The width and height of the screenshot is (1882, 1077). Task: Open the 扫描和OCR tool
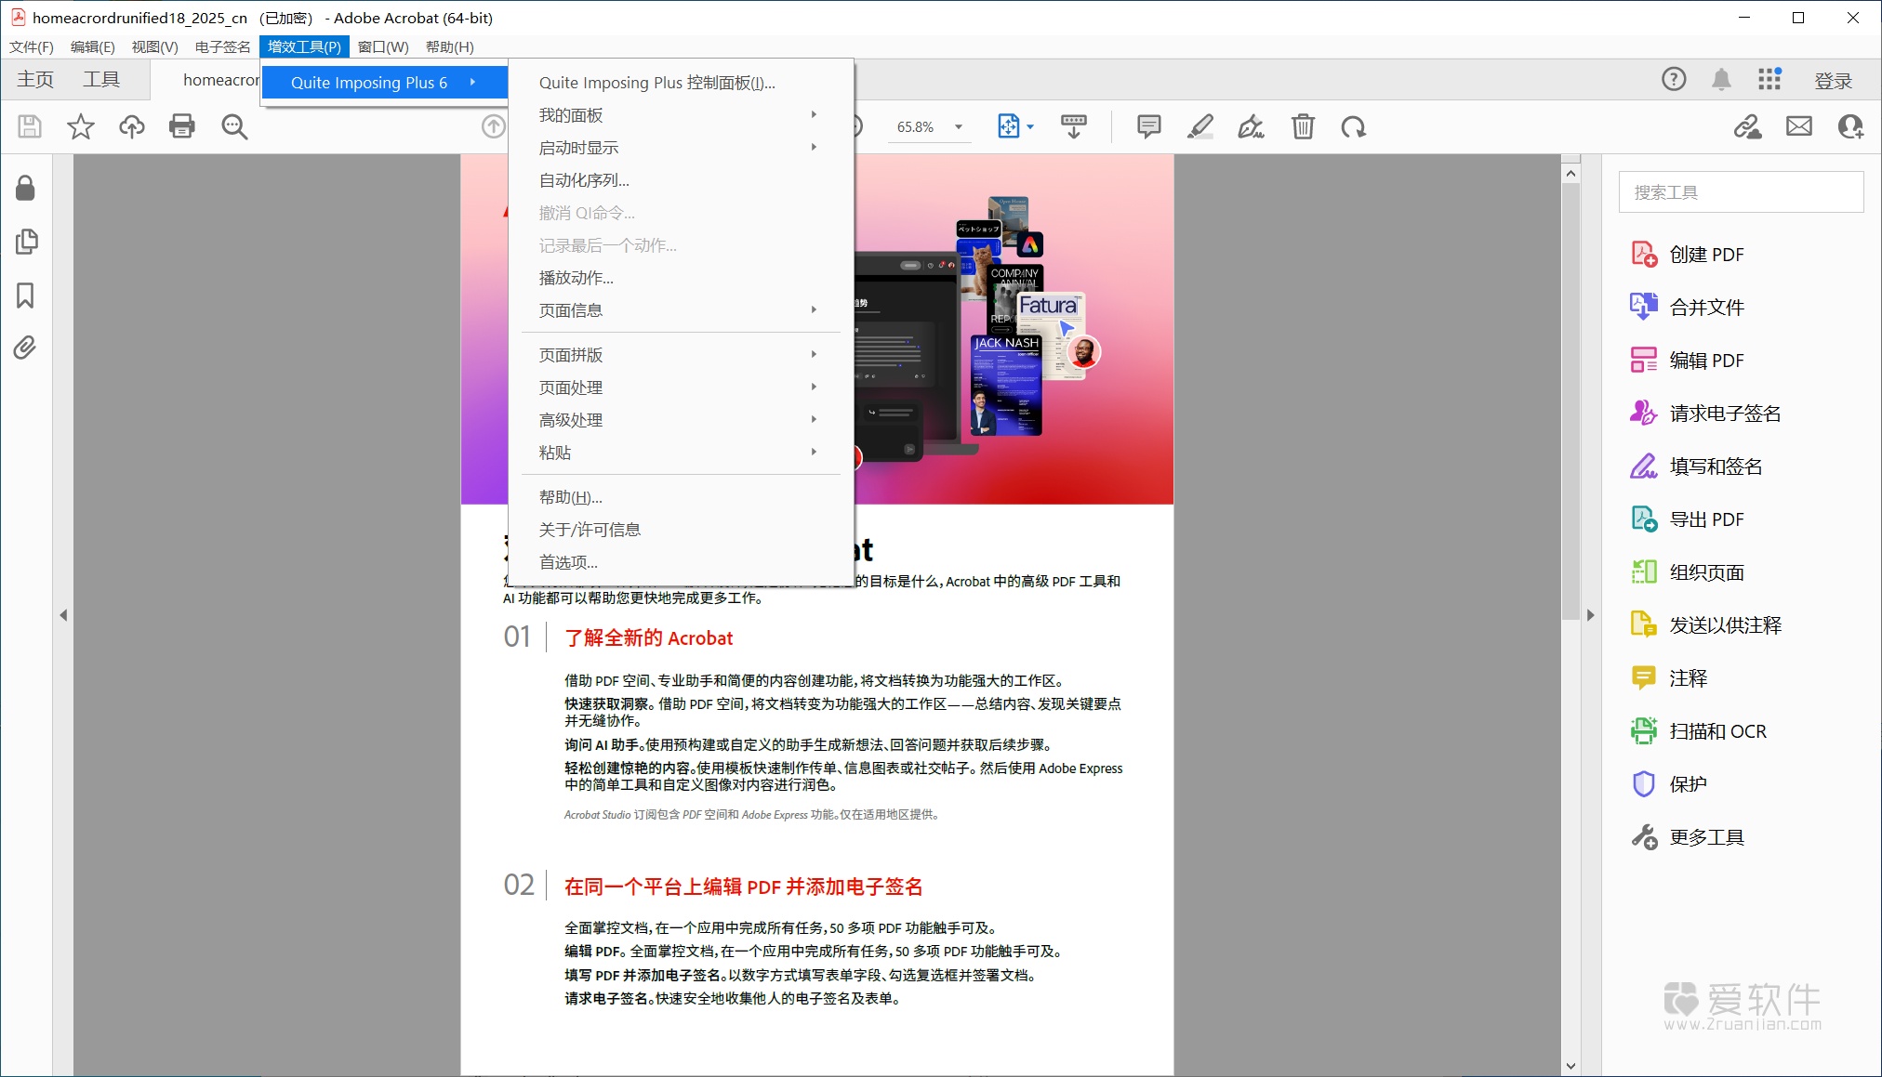pos(1717,730)
